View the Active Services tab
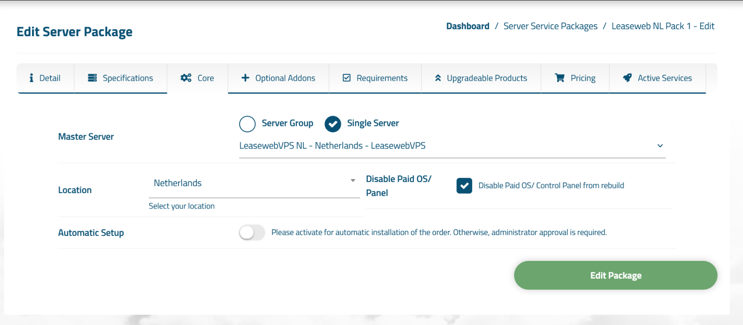The width and height of the screenshot is (743, 325). (x=658, y=78)
